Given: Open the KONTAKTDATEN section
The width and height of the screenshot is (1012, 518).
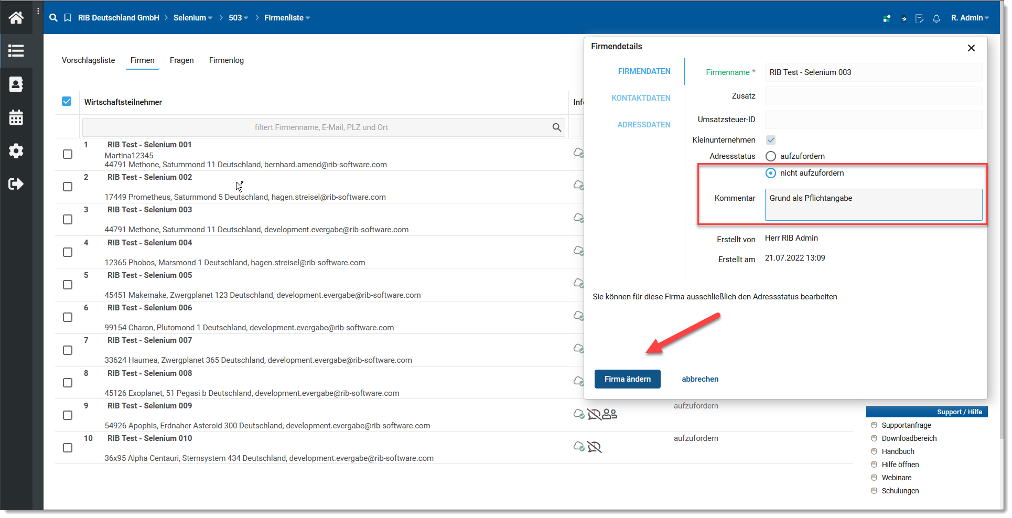Looking at the screenshot, I should (641, 98).
